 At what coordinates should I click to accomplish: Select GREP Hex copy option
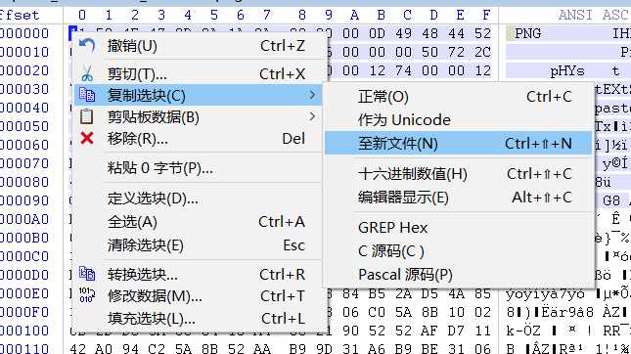[459, 228]
